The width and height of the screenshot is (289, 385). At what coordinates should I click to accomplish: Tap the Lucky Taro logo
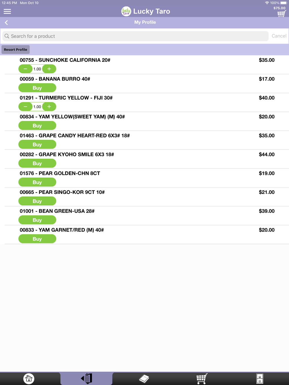pyautogui.click(x=126, y=12)
